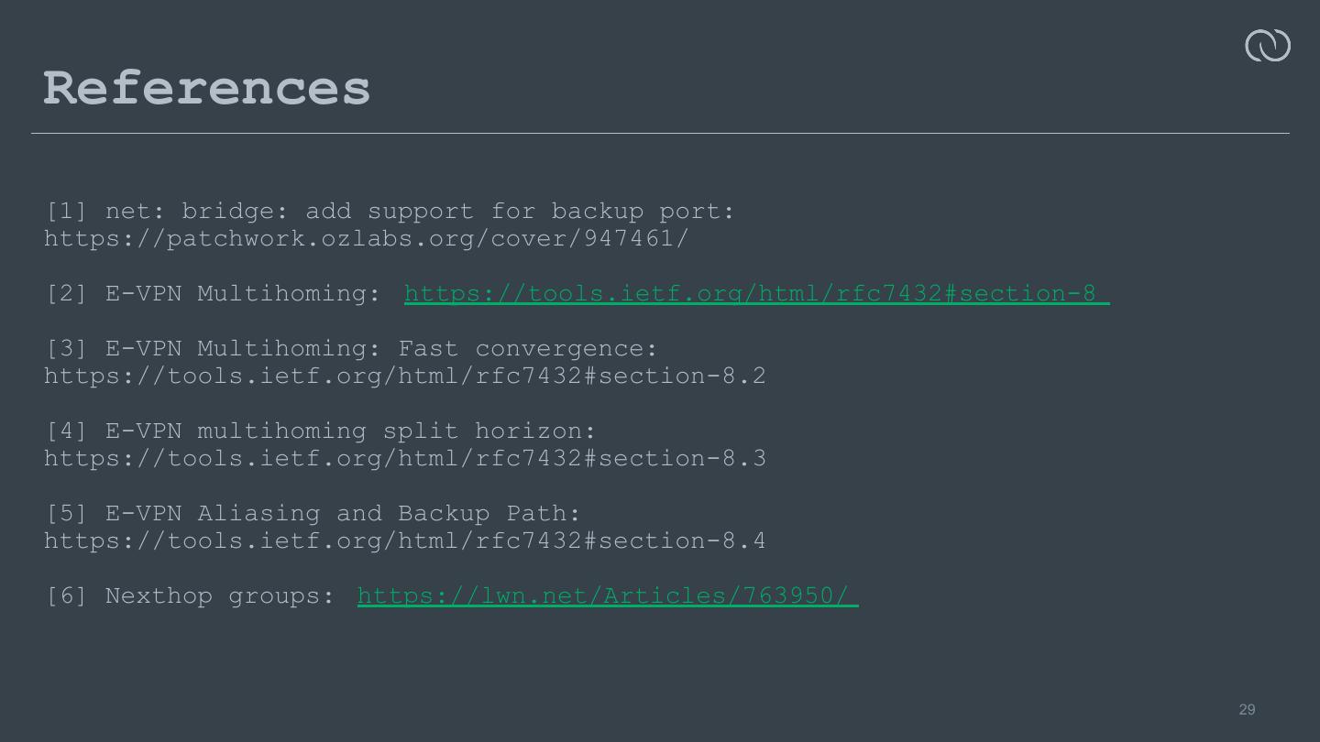Open the rfc7432#section-8 hyperlink
1320x742 pixels.
click(x=756, y=293)
